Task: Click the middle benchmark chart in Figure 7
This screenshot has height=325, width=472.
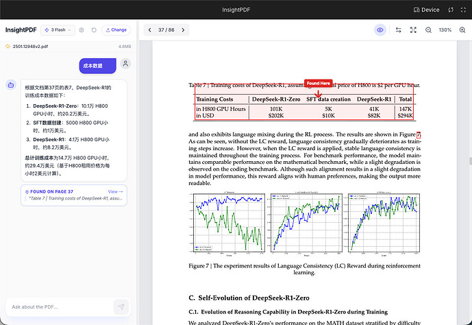Action: [x=306, y=222]
